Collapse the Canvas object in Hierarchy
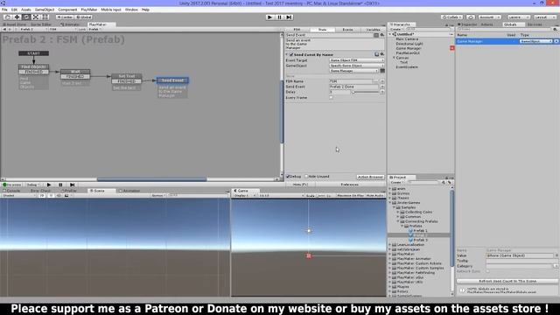Screen dimensions: 560x315 click(x=395, y=58)
